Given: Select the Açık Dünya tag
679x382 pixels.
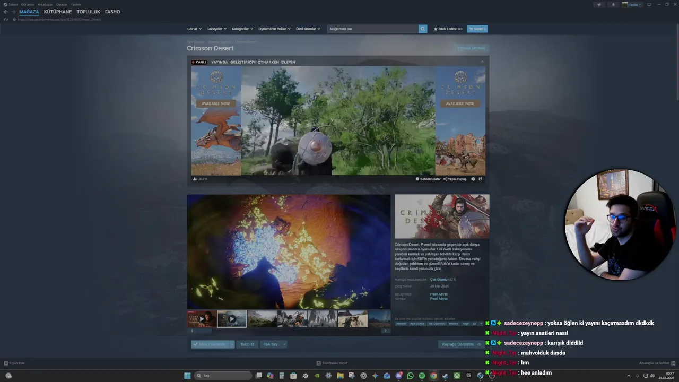Looking at the screenshot, I should [417, 324].
